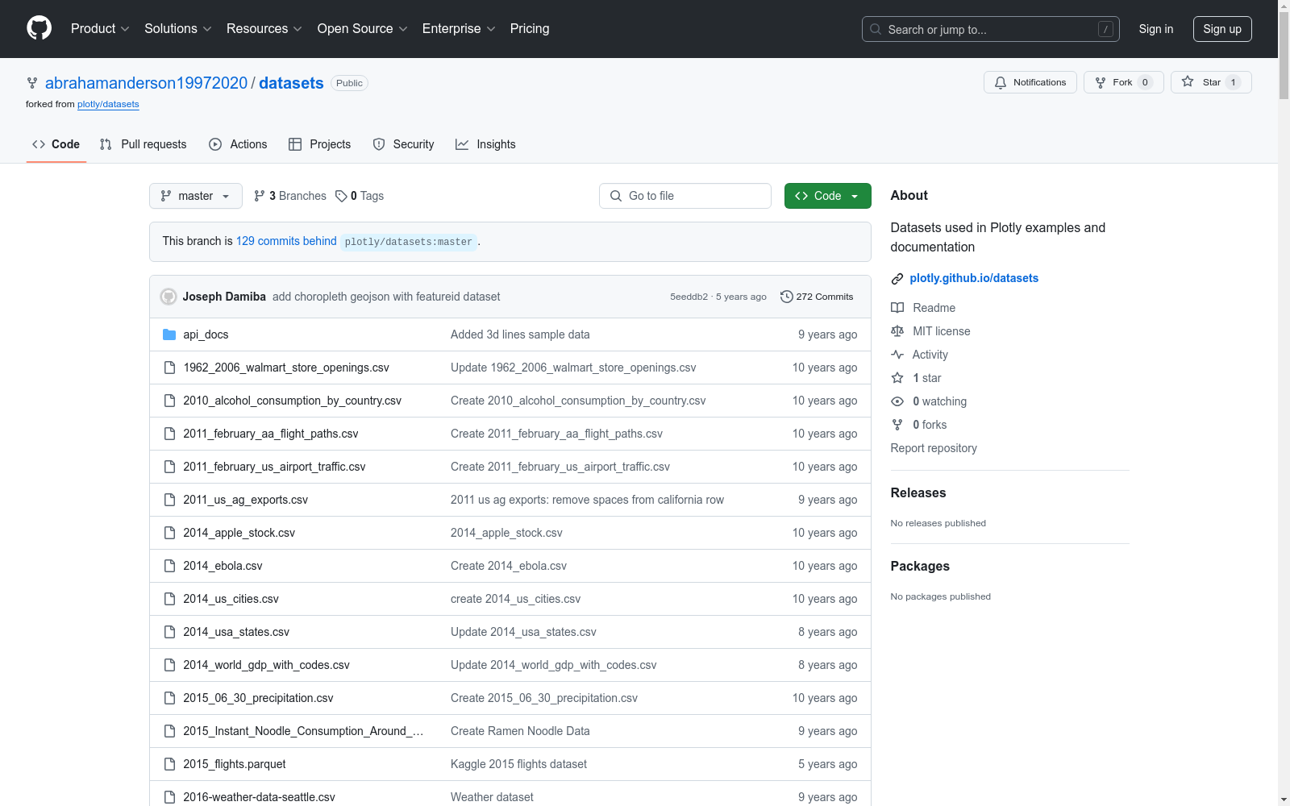Click the file icon for 2014_apple_stock.csv

(x=169, y=533)
